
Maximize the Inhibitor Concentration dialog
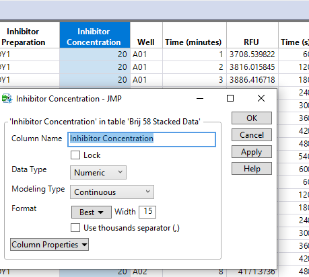[x=230, y=98]
